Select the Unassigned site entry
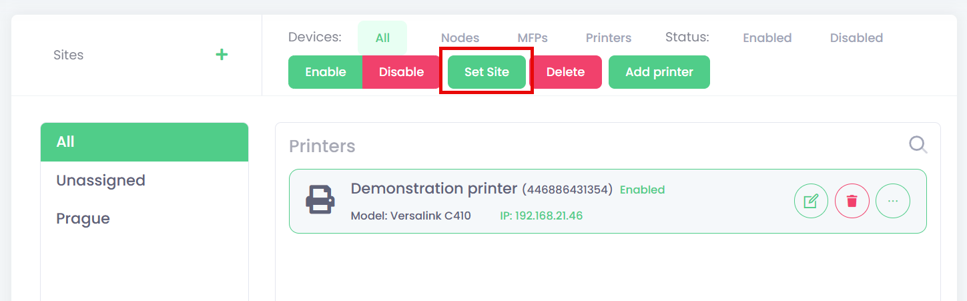967x301 pixels. pos(101,180)
